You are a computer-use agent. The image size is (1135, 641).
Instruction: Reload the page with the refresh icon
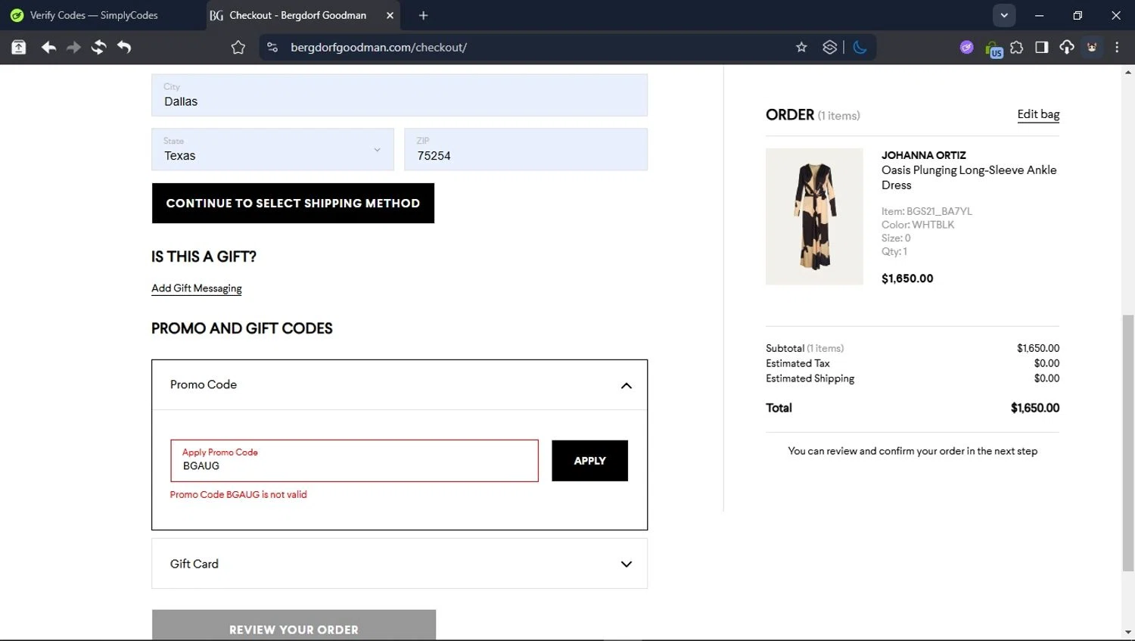(x=98, y=47)
